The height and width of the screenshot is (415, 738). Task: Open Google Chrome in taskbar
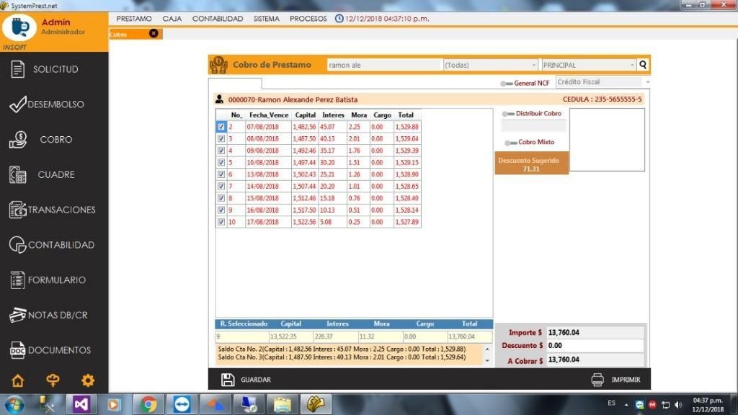(x=148, y=404)
